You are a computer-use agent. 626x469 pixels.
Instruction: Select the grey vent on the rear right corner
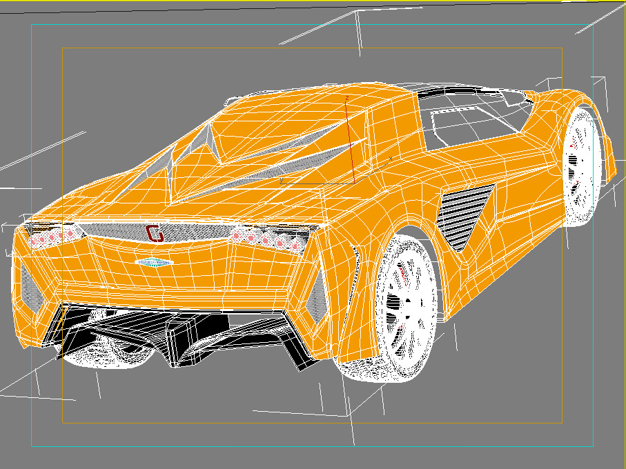317,297
